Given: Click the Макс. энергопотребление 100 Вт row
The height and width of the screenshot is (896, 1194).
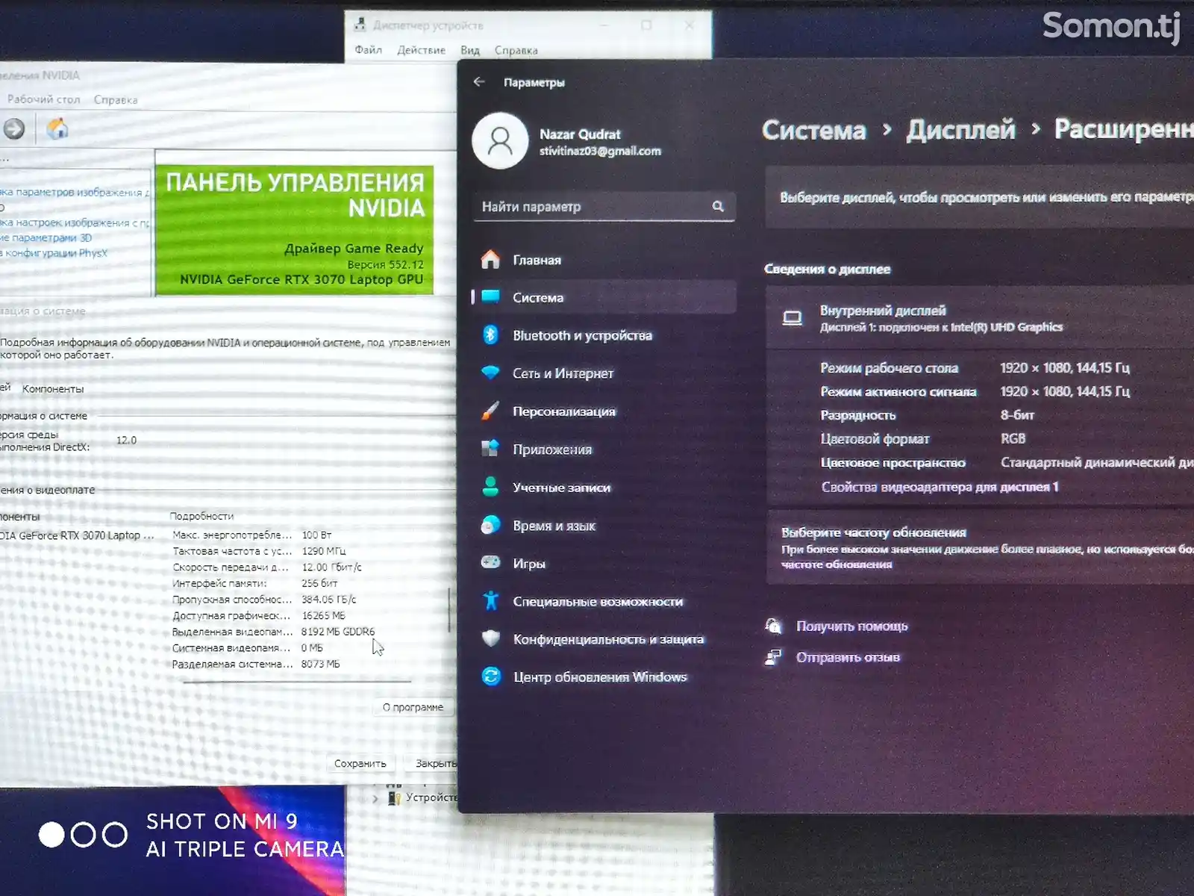Looking at the screenshot, I should click(x=252, y=535).
